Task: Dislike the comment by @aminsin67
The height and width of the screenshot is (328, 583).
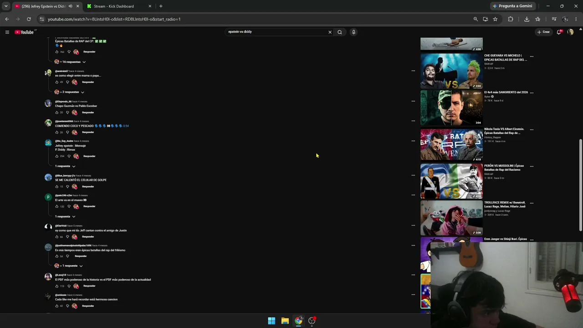Action: click(67, 82)
